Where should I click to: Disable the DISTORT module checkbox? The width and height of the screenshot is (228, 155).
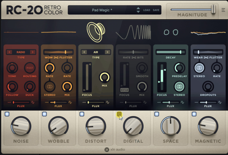tap(82, 114)
